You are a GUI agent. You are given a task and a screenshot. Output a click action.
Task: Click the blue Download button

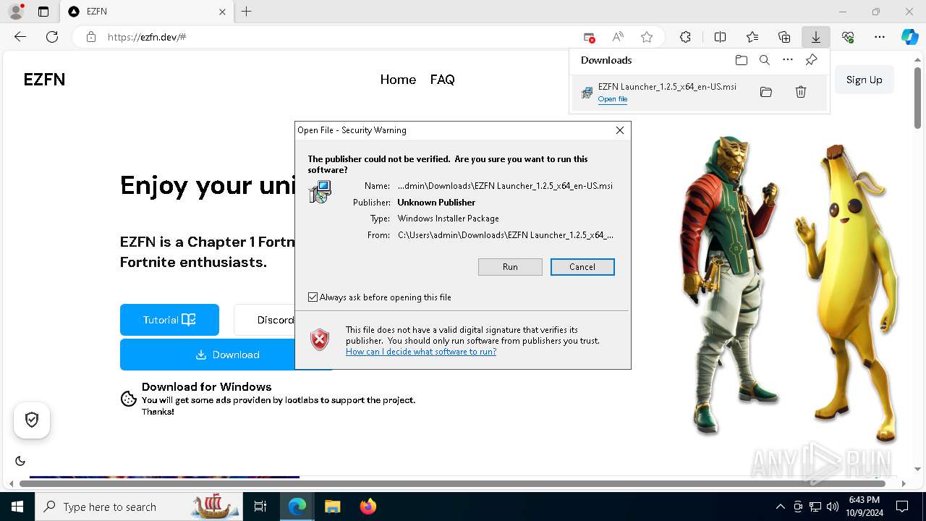coord(227,355)
